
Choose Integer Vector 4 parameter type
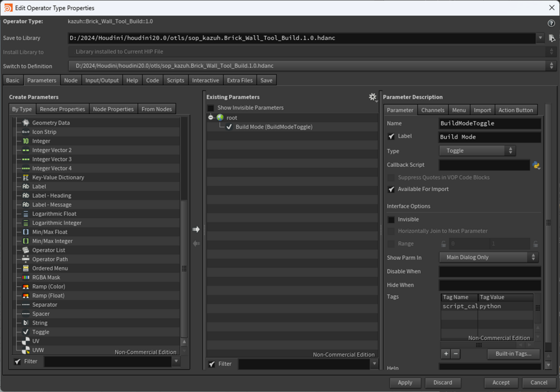click(52, 168)
